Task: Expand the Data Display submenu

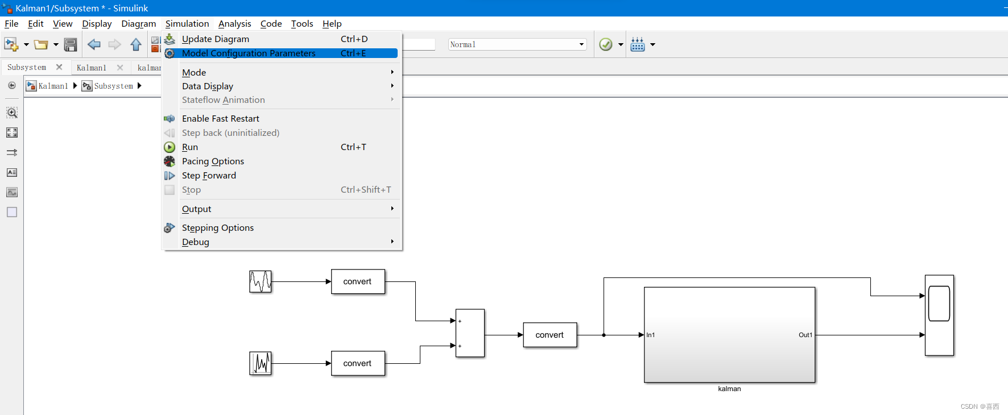Action: click(x=282, y=86)
